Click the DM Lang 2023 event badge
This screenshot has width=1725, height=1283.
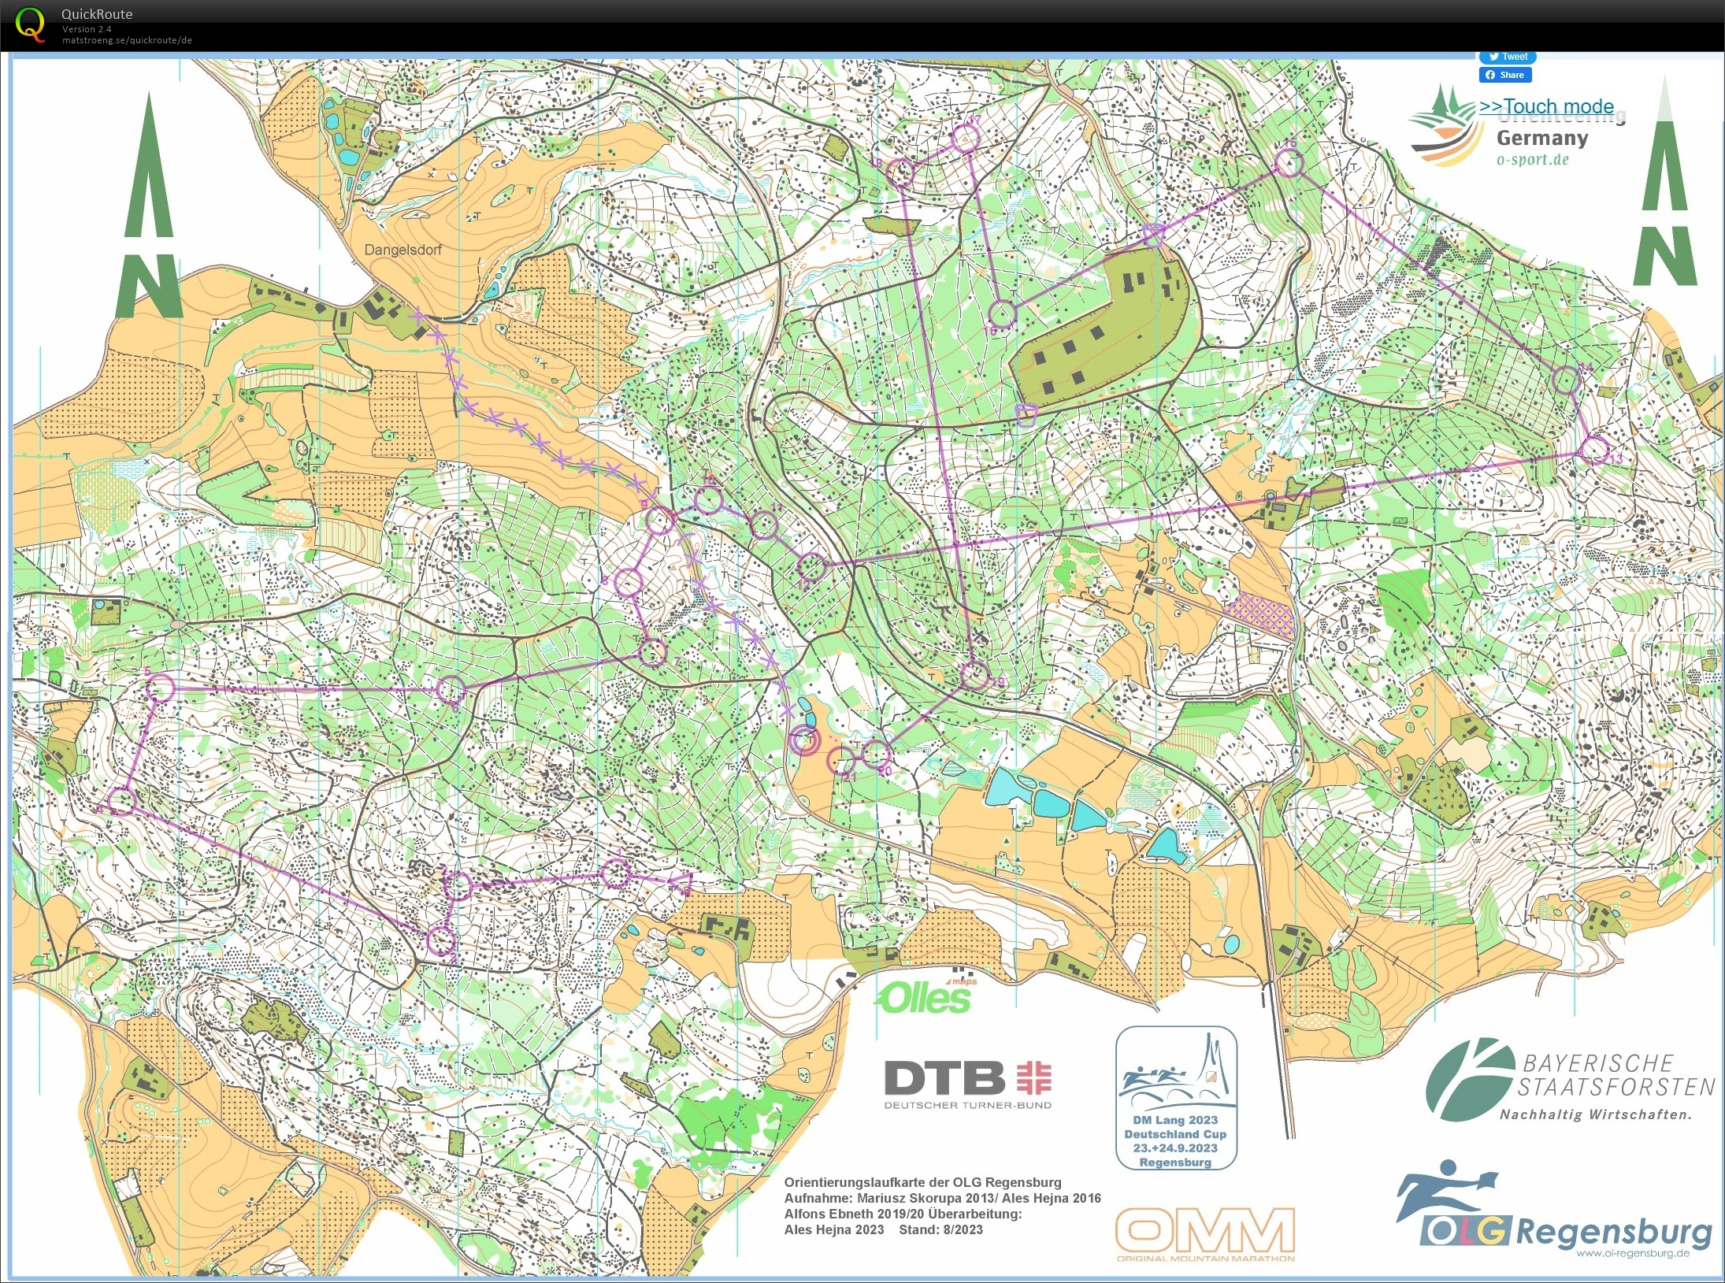pos(1176,1098)
